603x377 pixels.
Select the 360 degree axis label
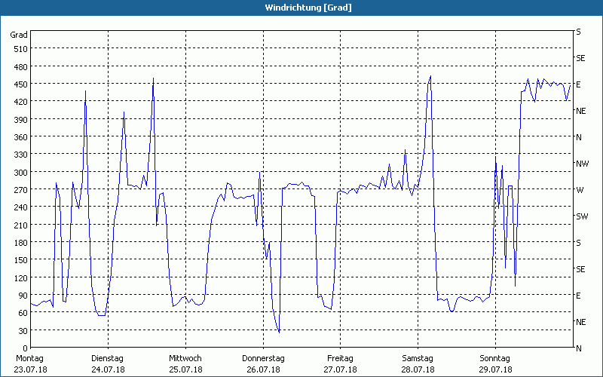pos(19,137)
